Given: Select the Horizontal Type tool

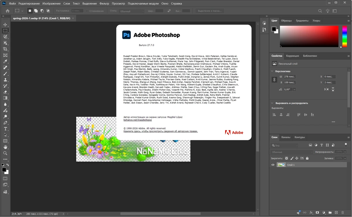Looking at the screenshot, I should pyautogui.click(x=5, y=129).
